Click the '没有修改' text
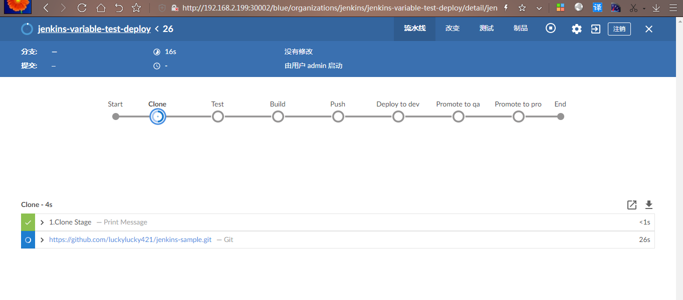Screen dimensions: 683x300 click(299, 52)
